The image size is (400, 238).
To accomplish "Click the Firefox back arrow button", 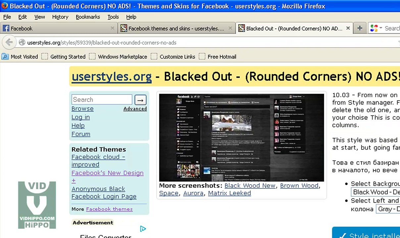I will point(9,42).
